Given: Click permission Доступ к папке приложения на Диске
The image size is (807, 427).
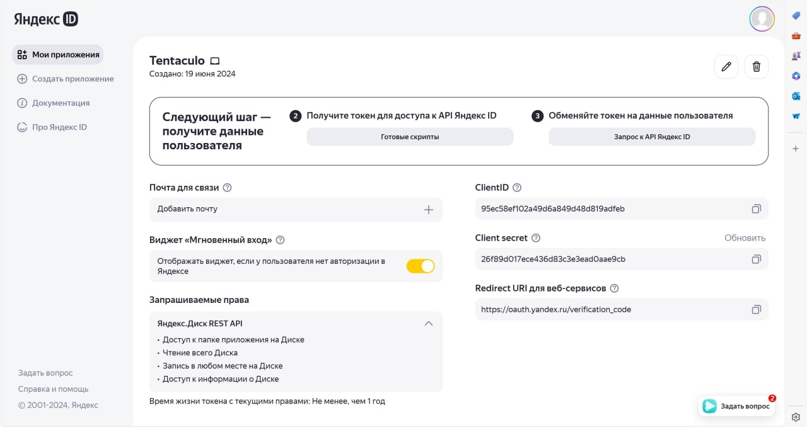Looking at the screenshot, I should click(x=233, y=339).
